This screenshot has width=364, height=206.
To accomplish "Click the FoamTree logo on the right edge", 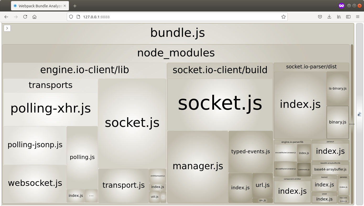I will click(x=359, y=114).
